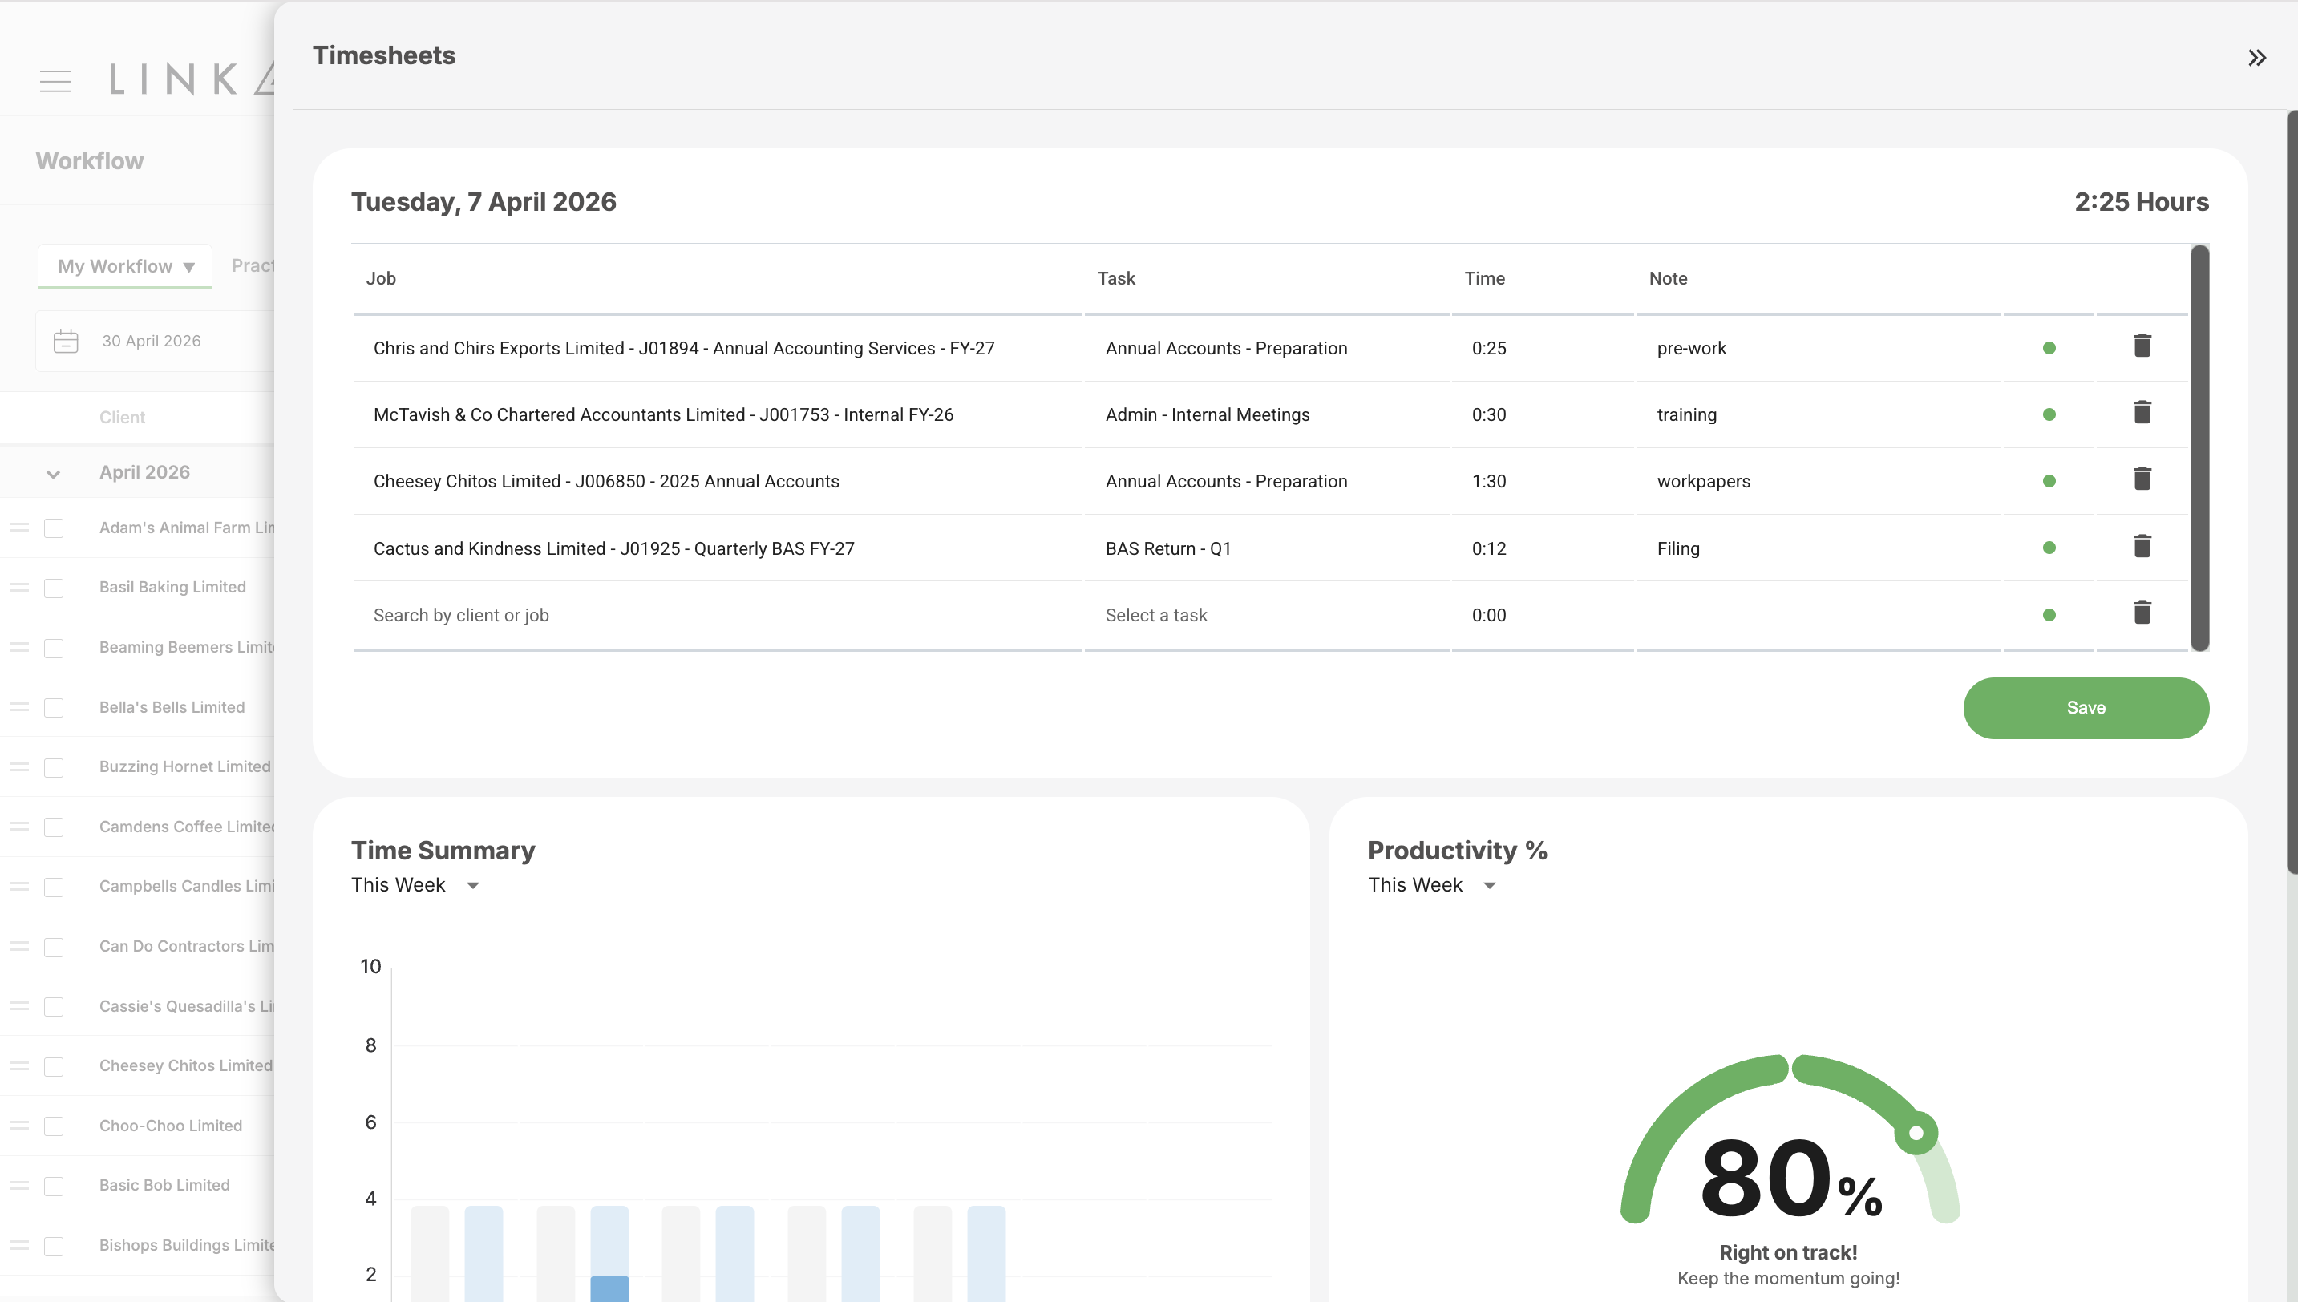Tick checkbox for Buzzing Hornet Limited

pos(54,768)
